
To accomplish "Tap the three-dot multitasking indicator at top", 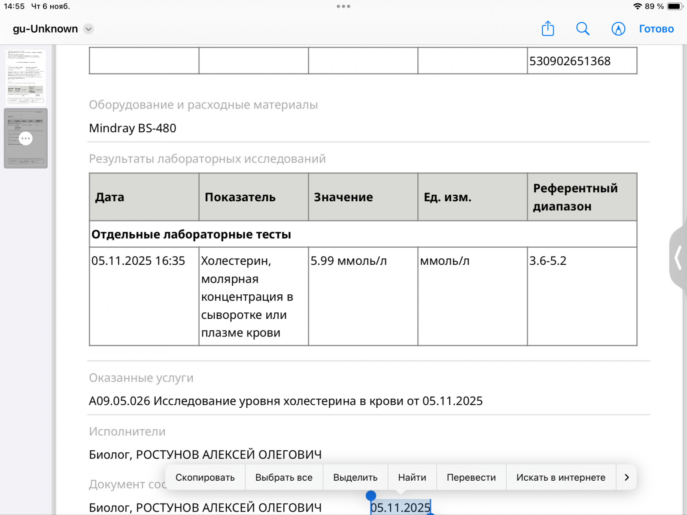I will pyautogui.click(x=343, y=6).
